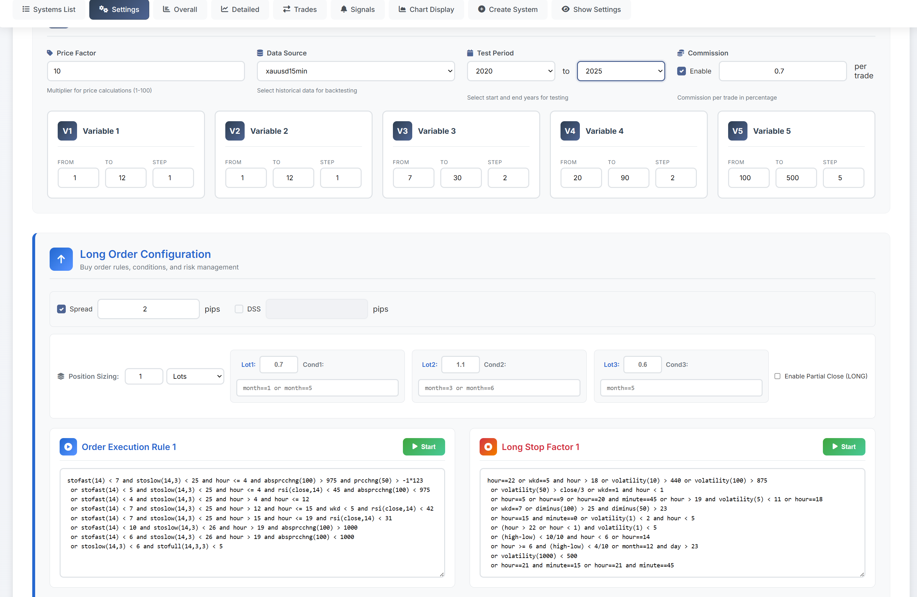Click the Order Execution Rule 1 play icon

[68, 447]
